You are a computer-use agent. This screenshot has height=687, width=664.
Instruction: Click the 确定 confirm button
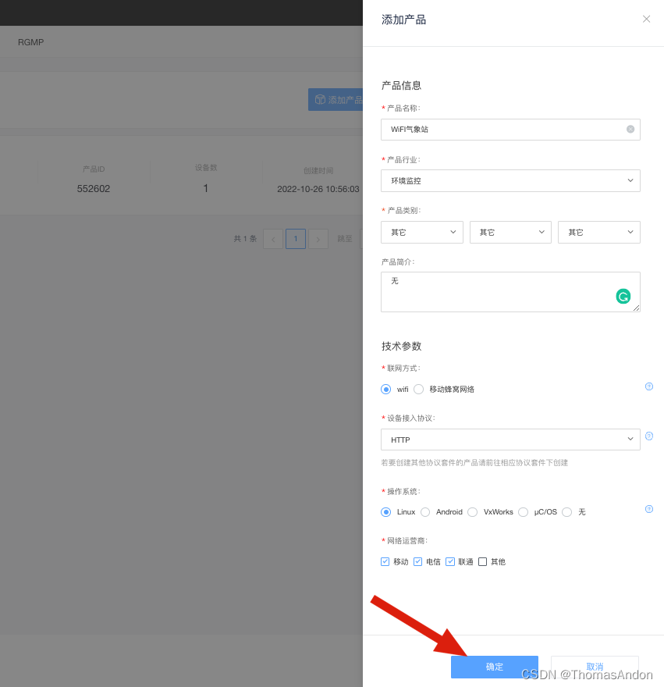495,667
